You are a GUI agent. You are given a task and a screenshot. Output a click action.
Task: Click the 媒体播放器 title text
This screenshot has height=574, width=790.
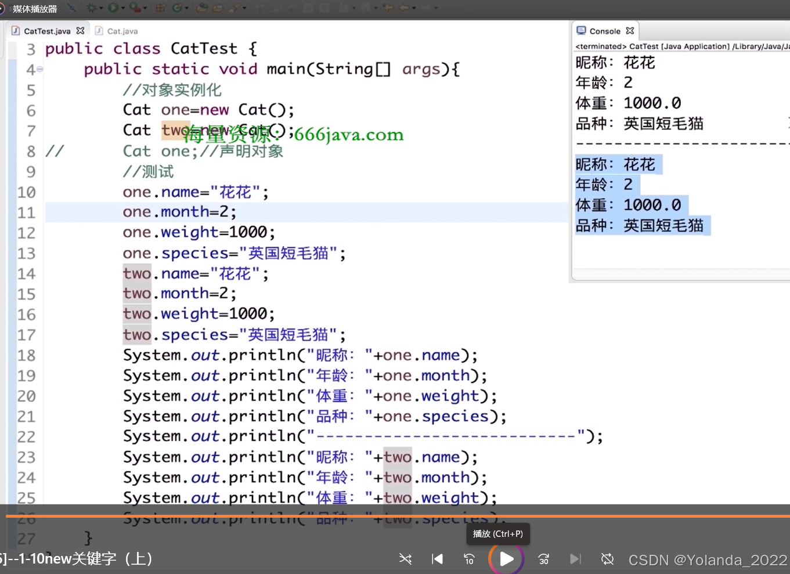(x=35, y=9)
